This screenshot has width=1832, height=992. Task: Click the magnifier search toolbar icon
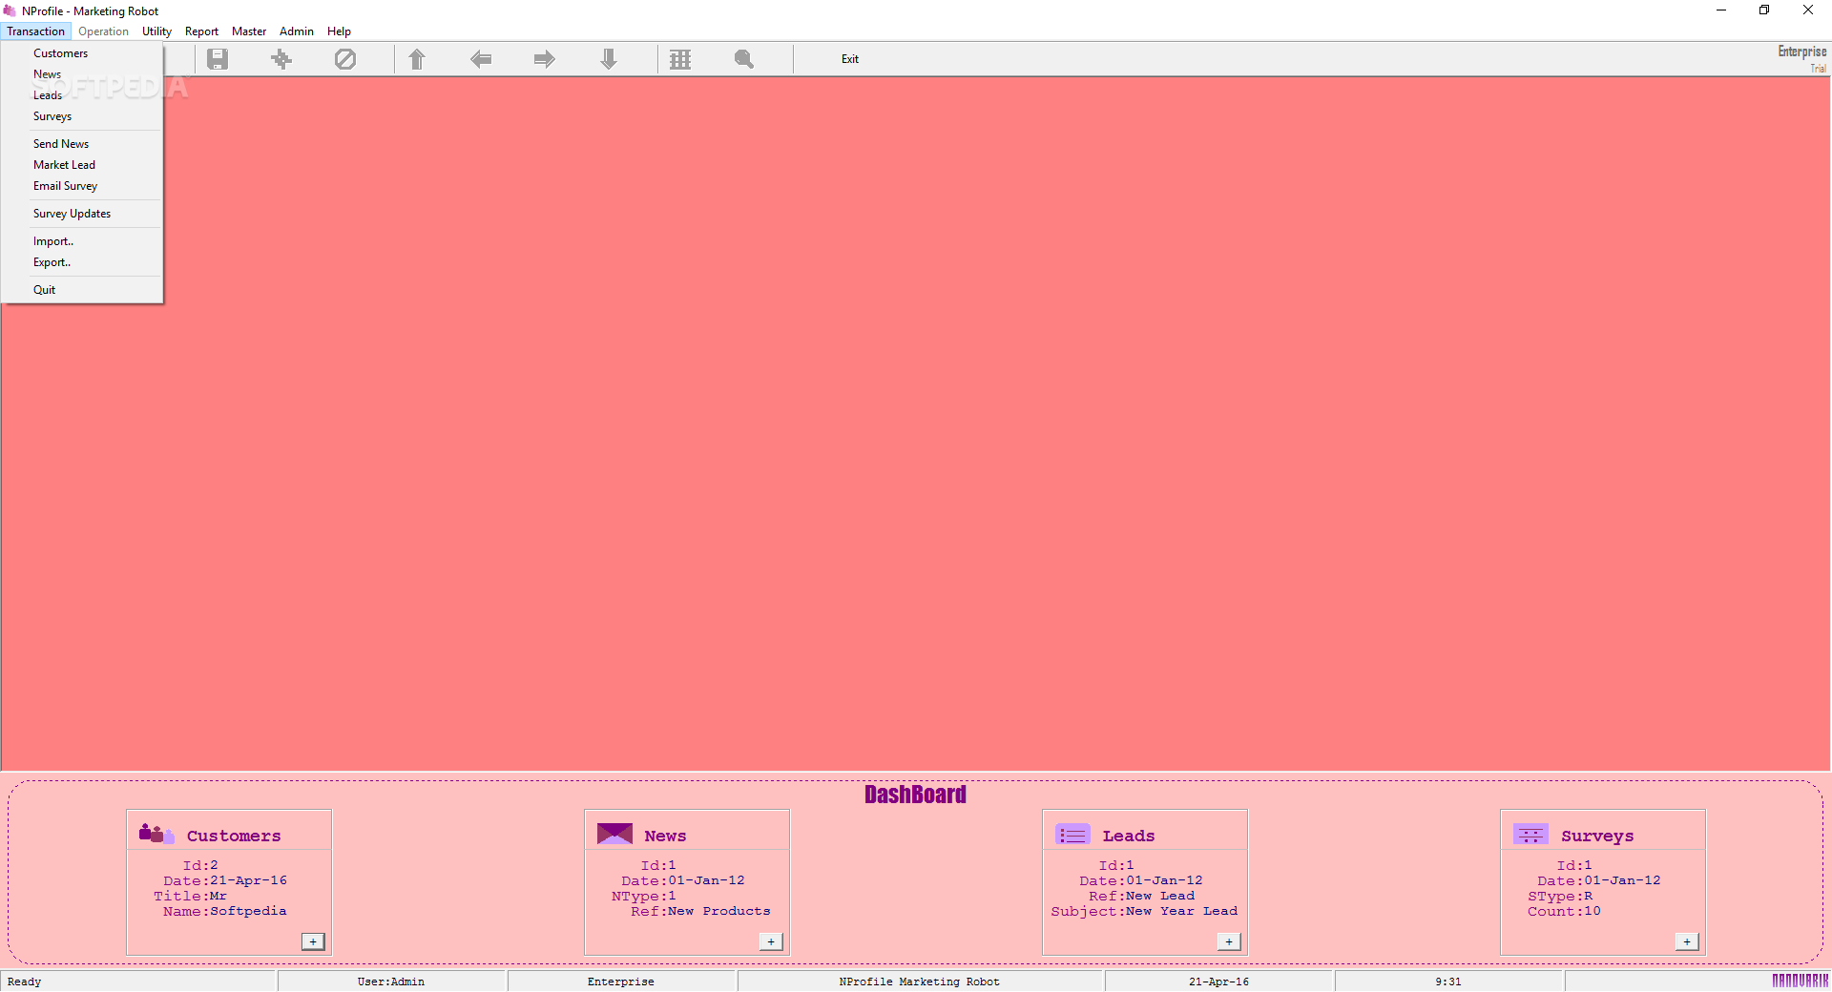744,59
